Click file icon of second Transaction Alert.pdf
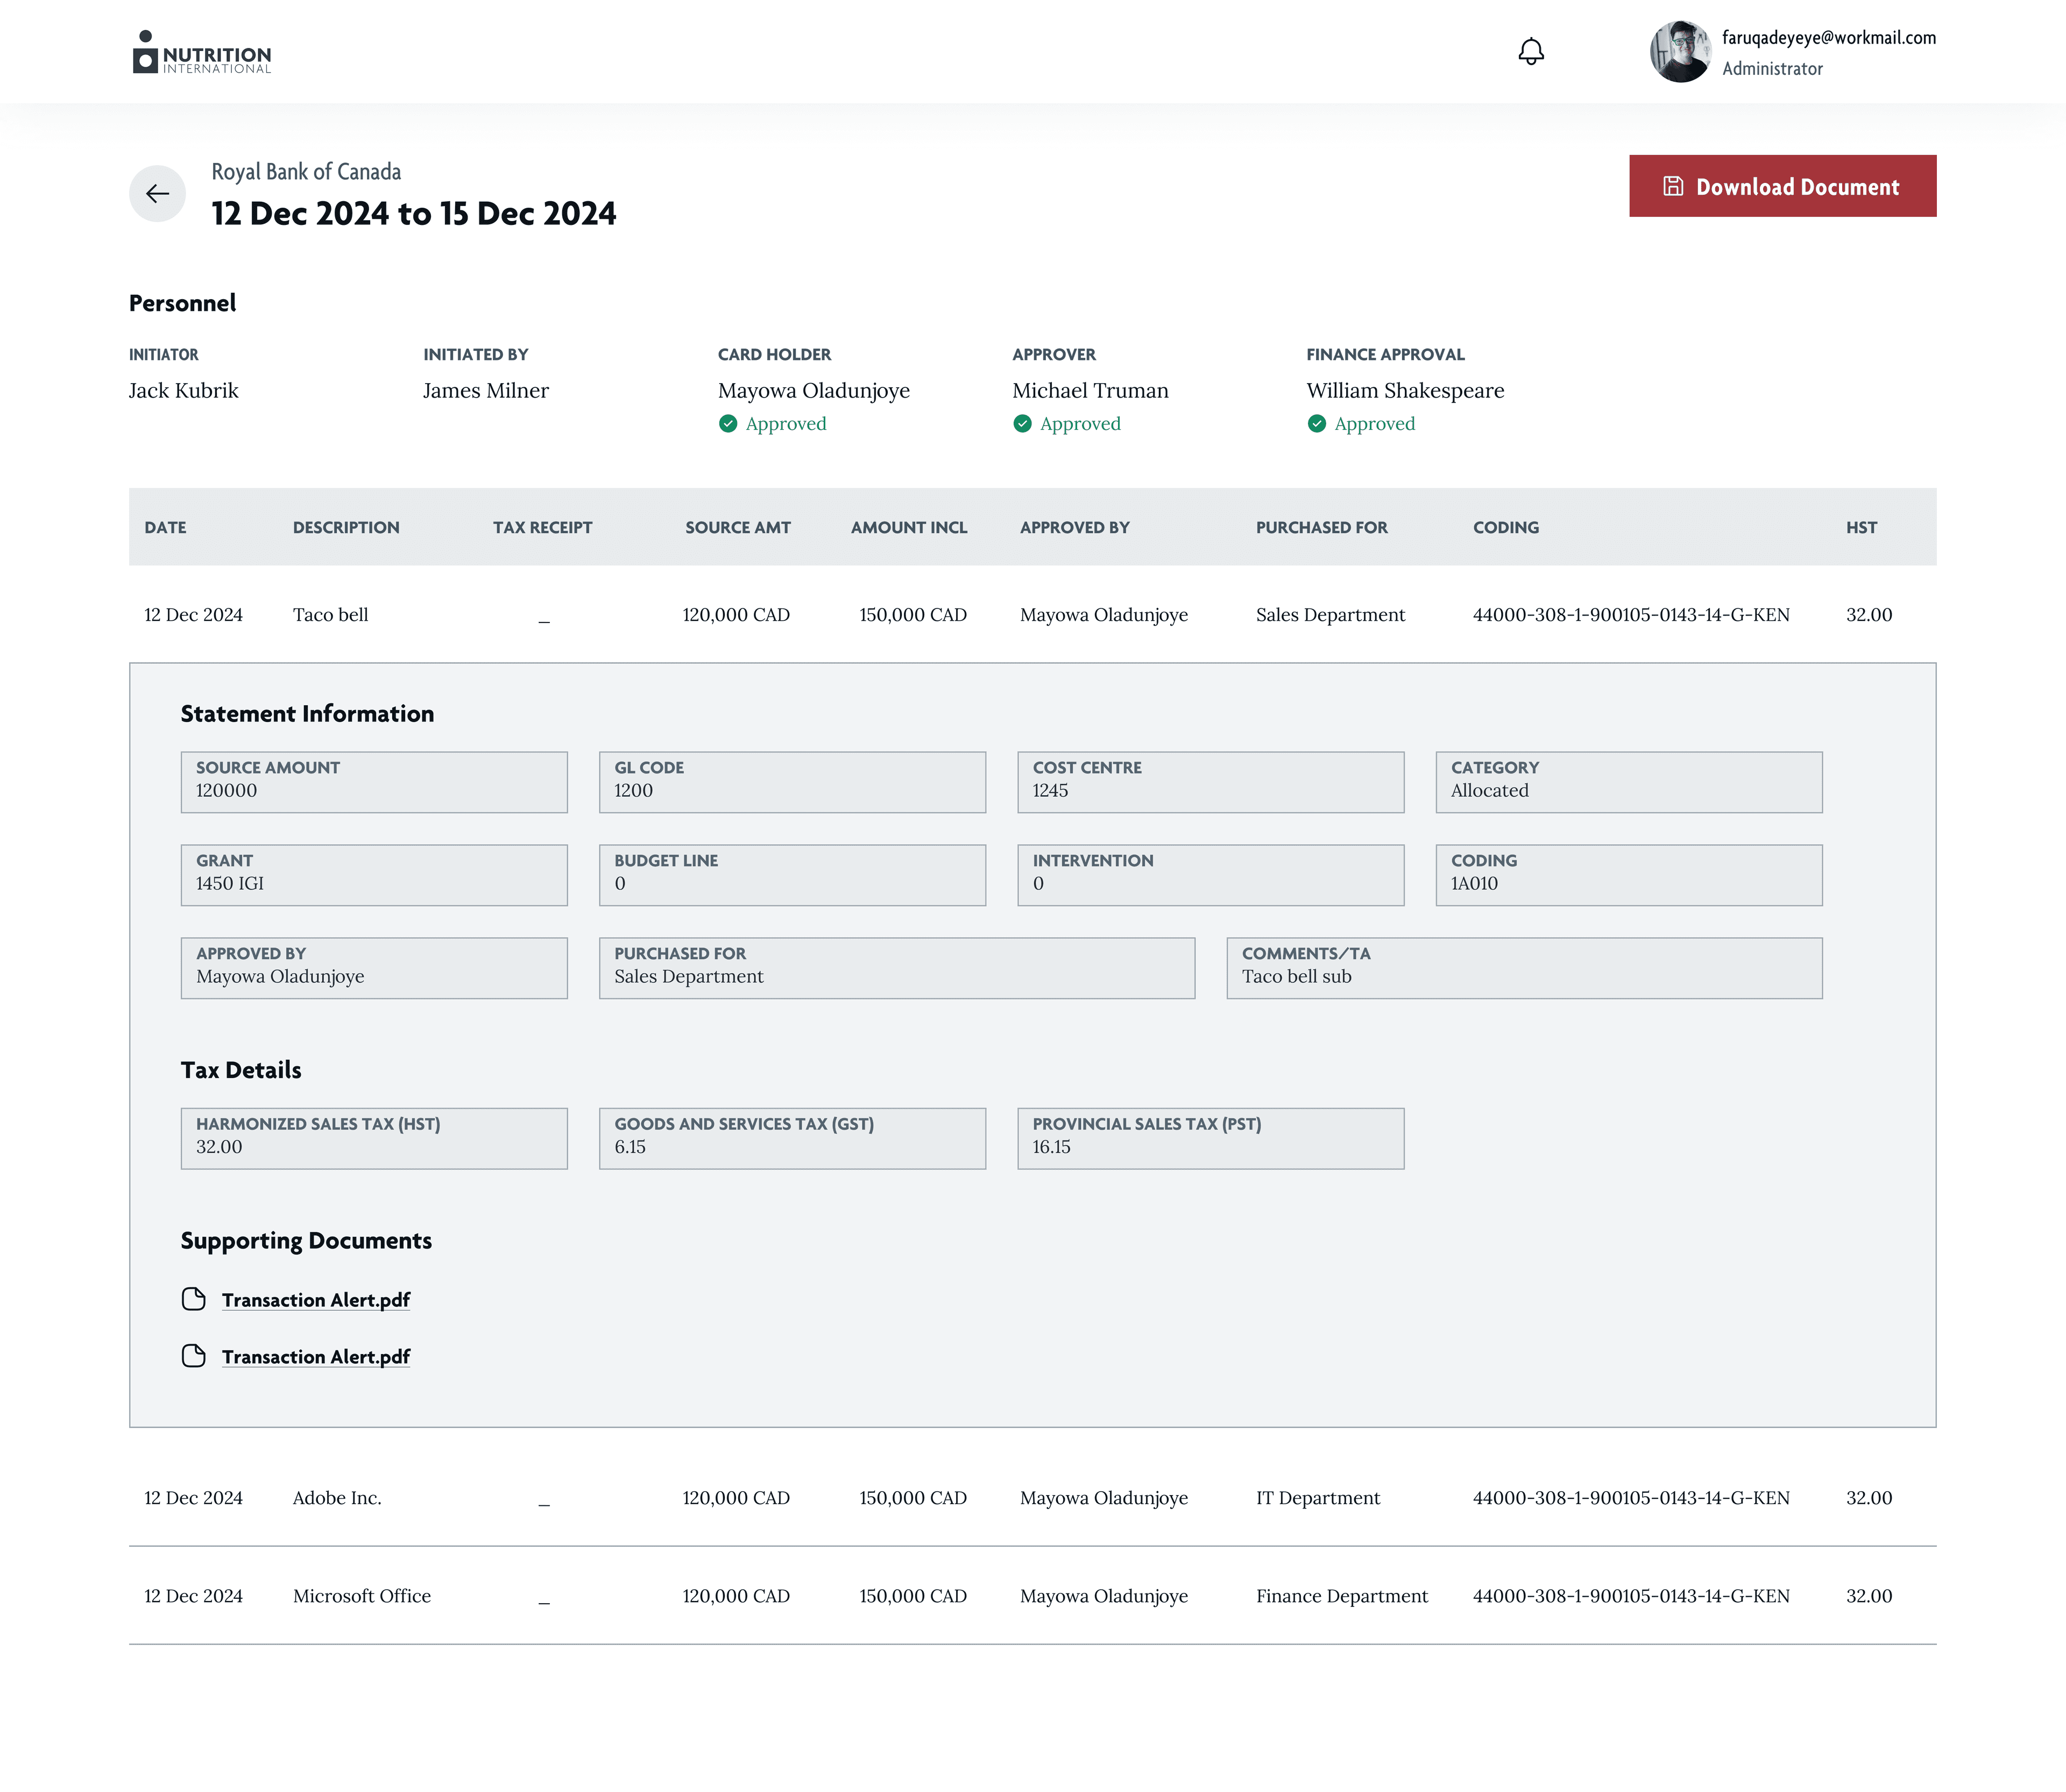Screen dimensions: 2066x1792 click(194, 1356)
